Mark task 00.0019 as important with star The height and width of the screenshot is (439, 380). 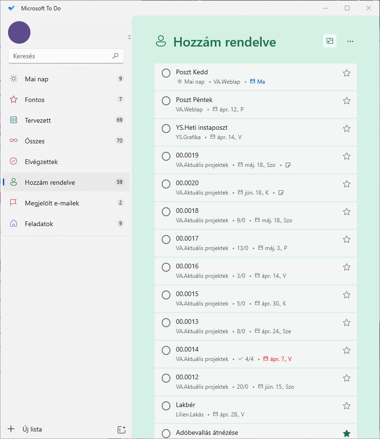pos(347,156)
